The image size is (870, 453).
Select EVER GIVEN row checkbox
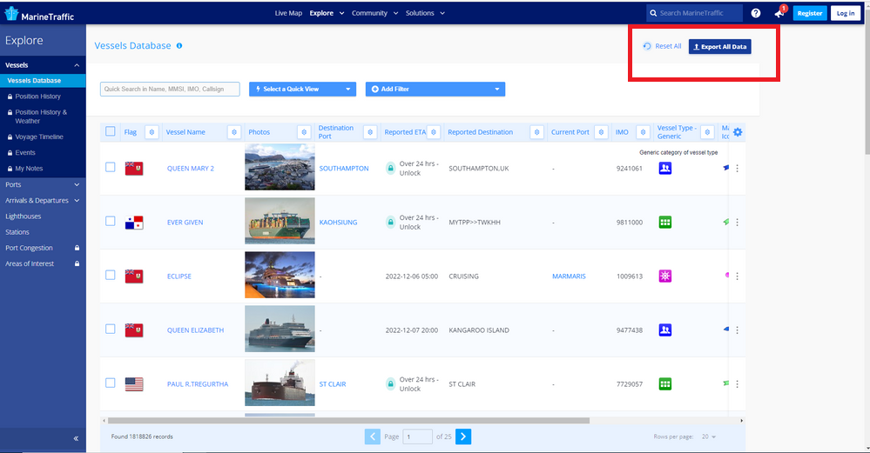pos(111,221)
